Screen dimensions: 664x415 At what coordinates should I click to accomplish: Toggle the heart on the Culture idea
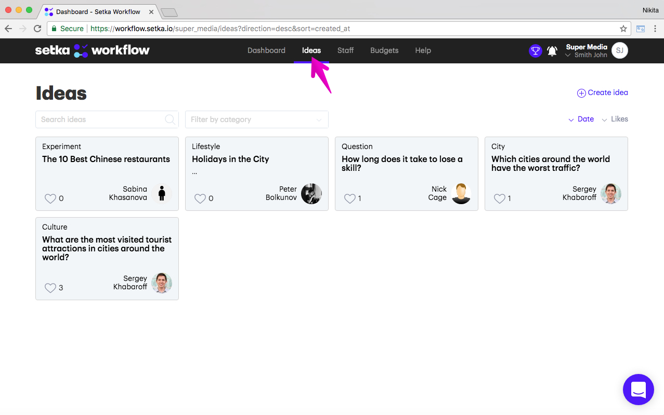pyautogui.click(x=50, y=288)
